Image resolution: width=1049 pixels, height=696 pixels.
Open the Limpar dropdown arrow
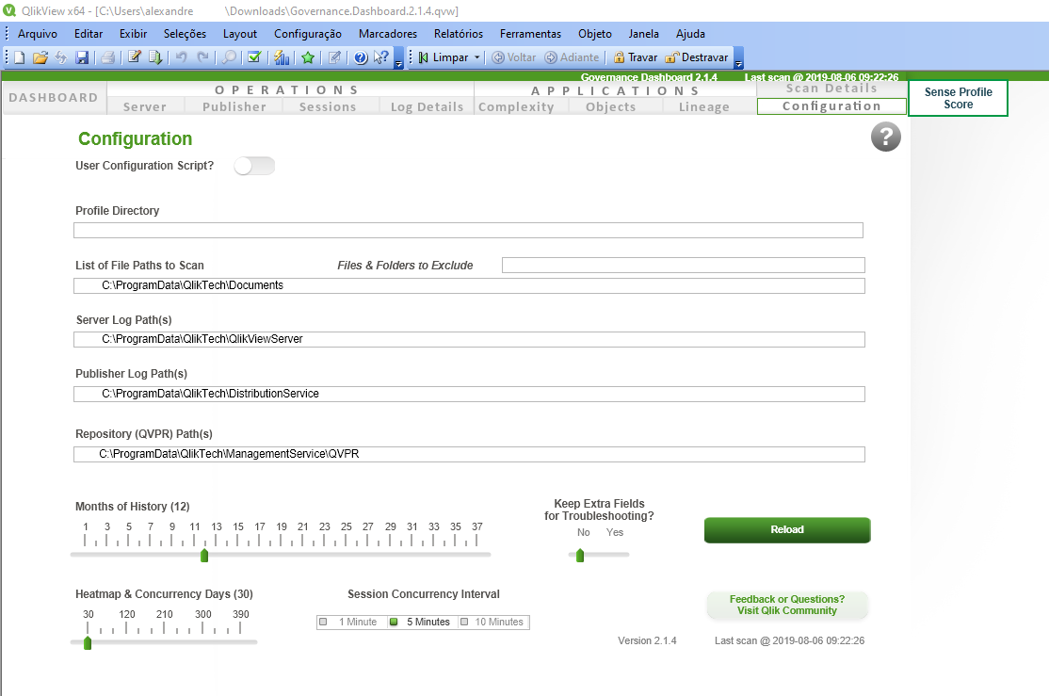click(477, 57)
